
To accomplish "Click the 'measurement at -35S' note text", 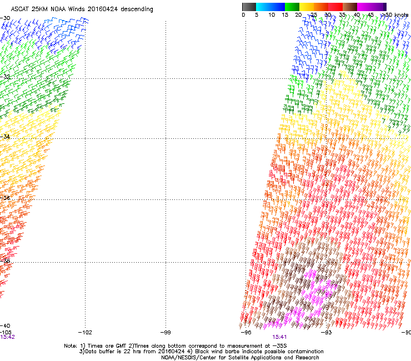I will [257, 346].
